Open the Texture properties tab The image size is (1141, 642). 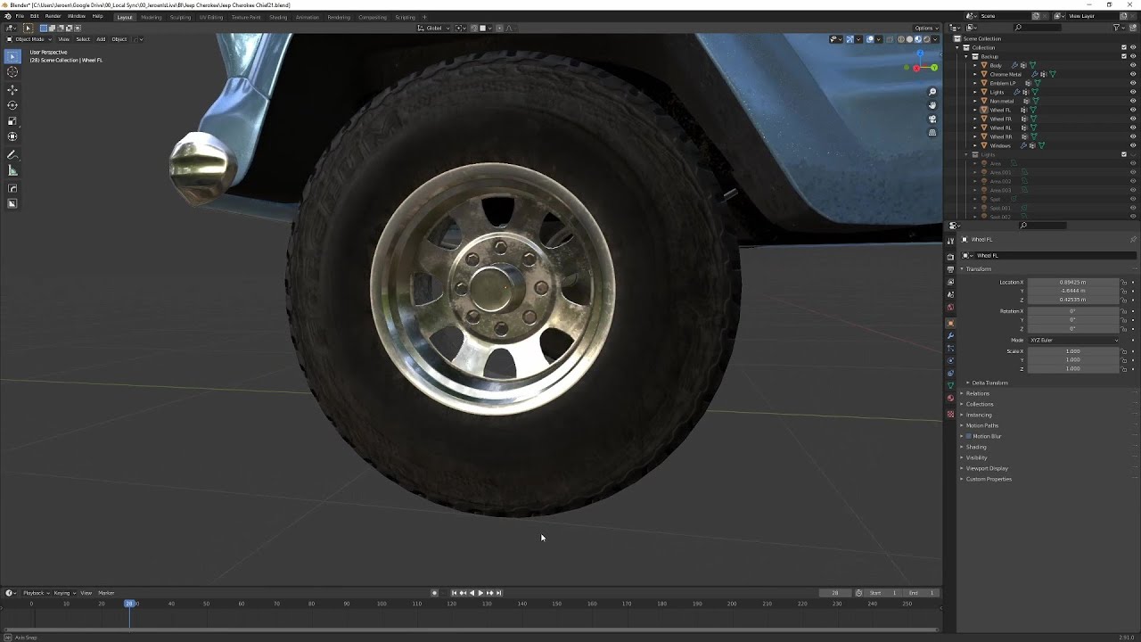pos(950,414)
